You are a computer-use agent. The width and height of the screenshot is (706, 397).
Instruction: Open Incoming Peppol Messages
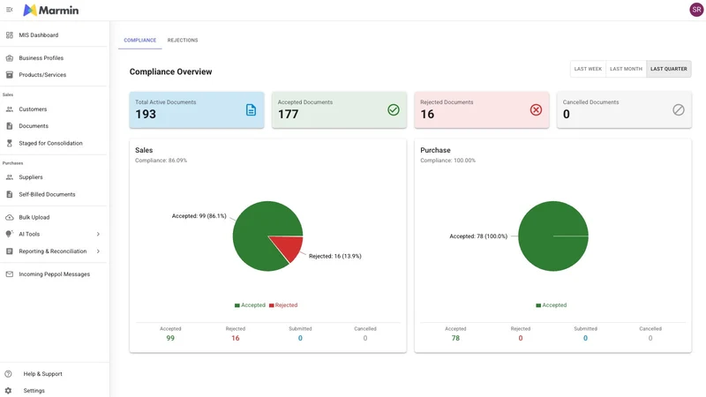(x=54, y=274)
